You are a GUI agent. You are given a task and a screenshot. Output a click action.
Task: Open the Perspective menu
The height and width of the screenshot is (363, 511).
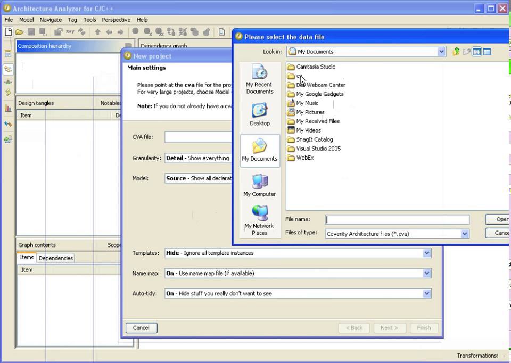(x=116, y=20)
